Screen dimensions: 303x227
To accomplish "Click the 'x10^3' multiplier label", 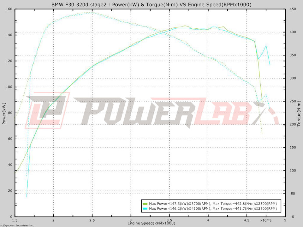I will pyautogui.click(x=266, y=220).
